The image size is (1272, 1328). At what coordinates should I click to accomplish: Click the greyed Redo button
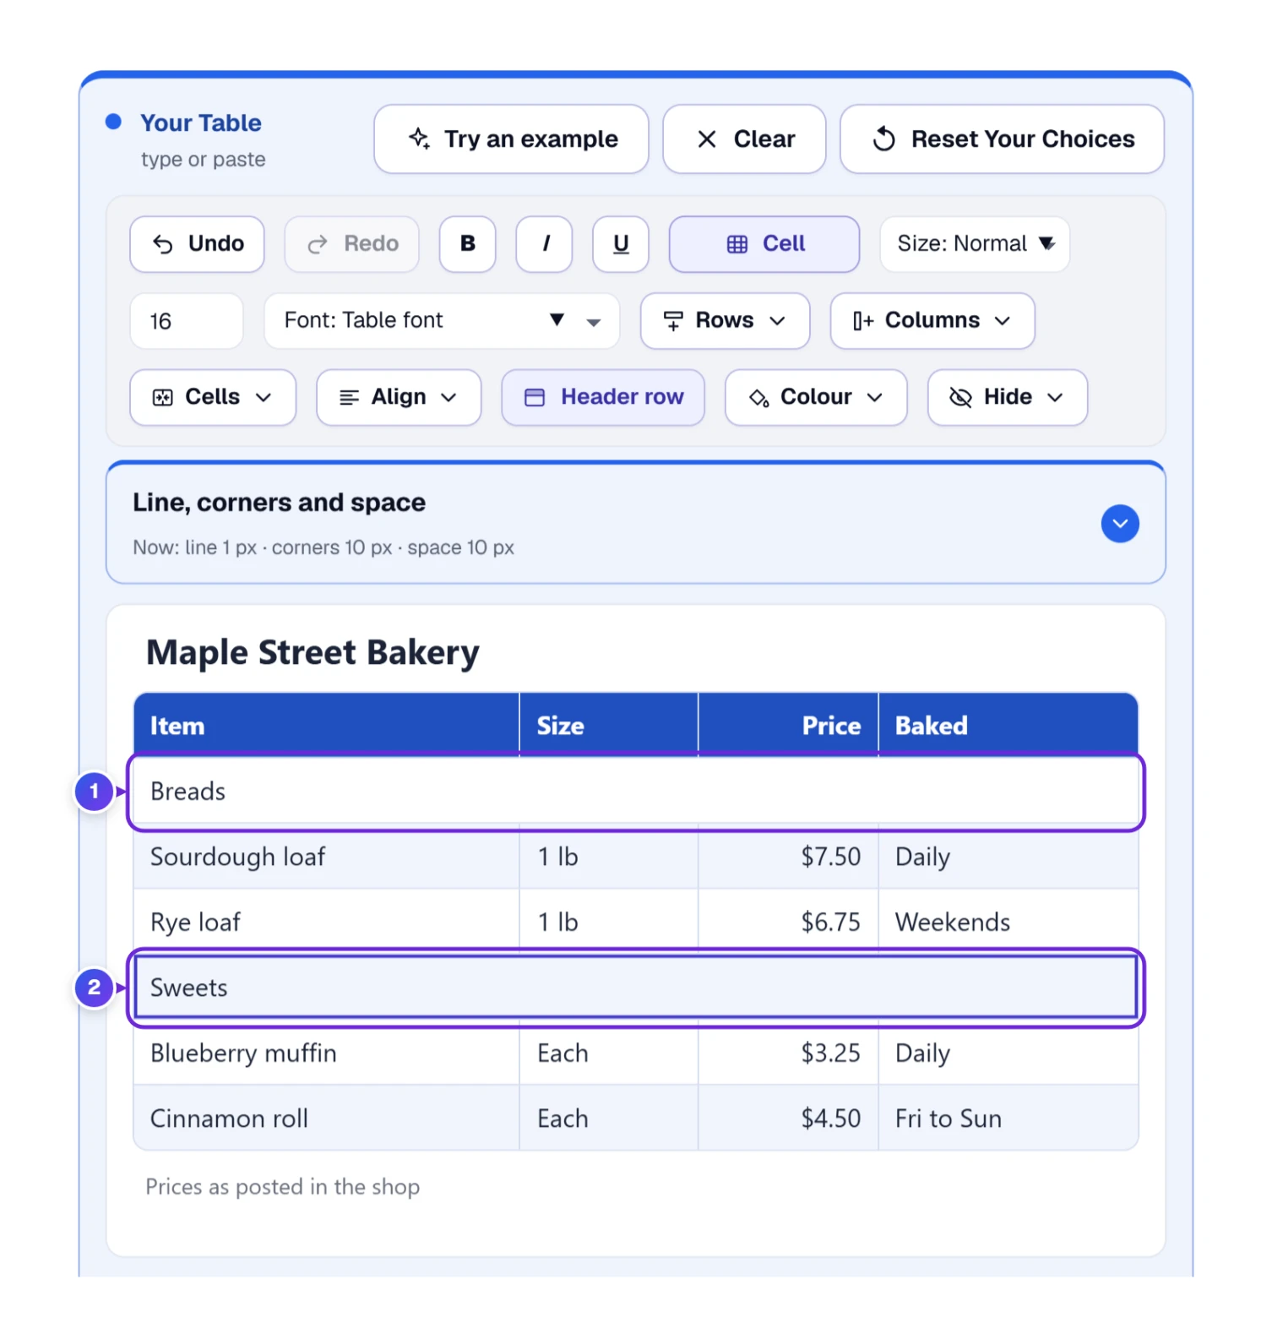[x=351, y=244]
